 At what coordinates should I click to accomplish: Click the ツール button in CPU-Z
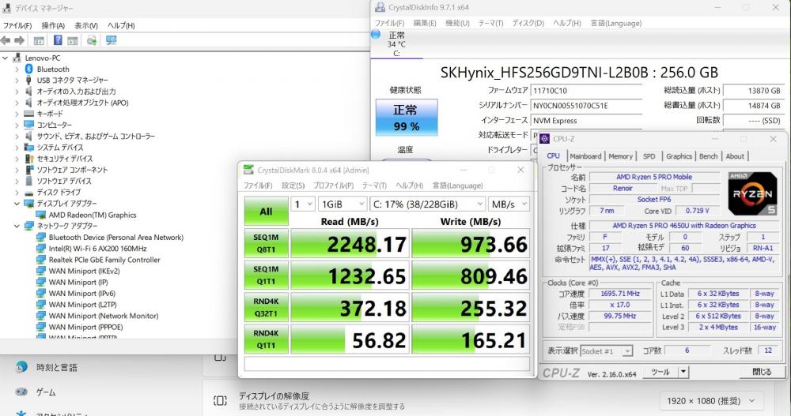point(660,372)
